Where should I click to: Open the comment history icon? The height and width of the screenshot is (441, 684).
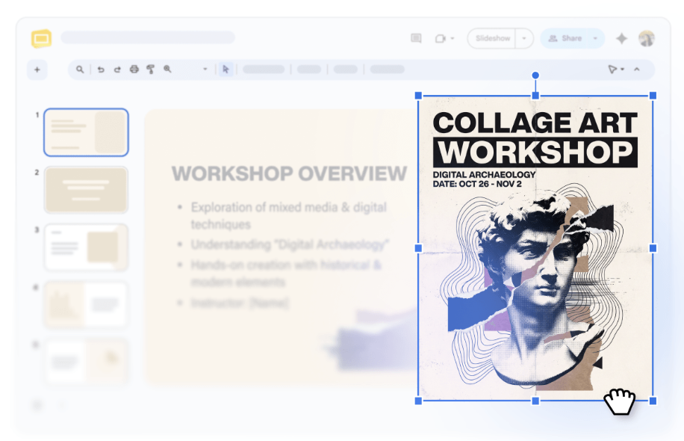click(x=416, y=38)
